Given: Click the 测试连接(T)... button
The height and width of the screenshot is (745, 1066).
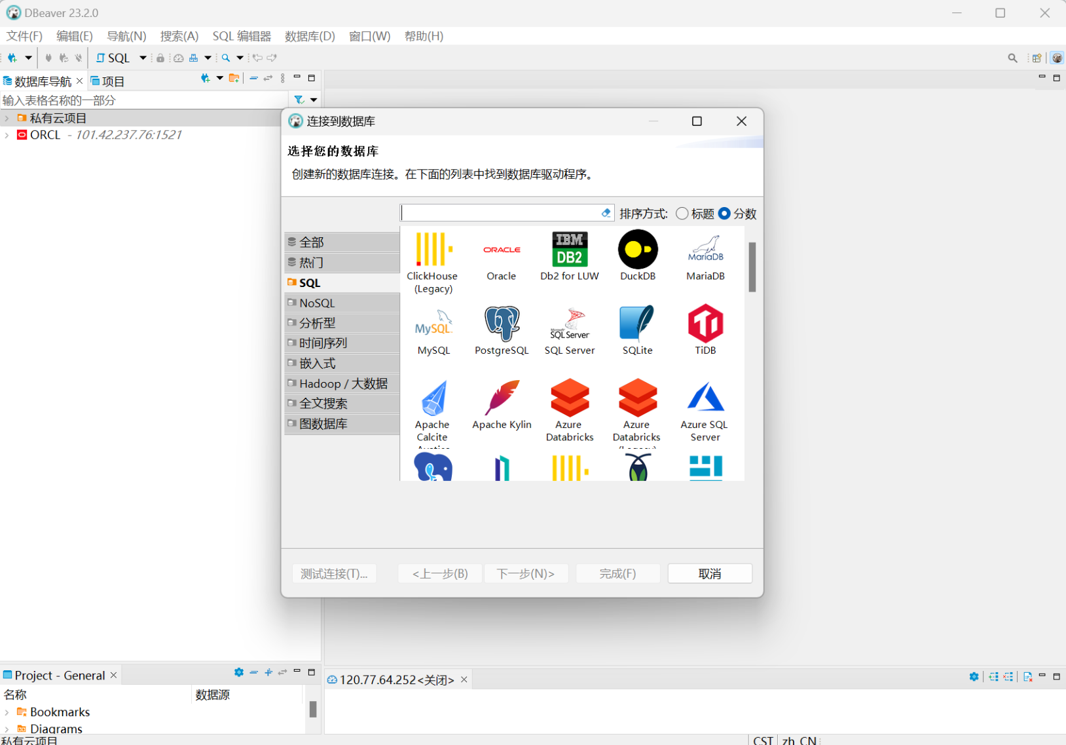Looking at the screenshot, I should click(334, 573).
